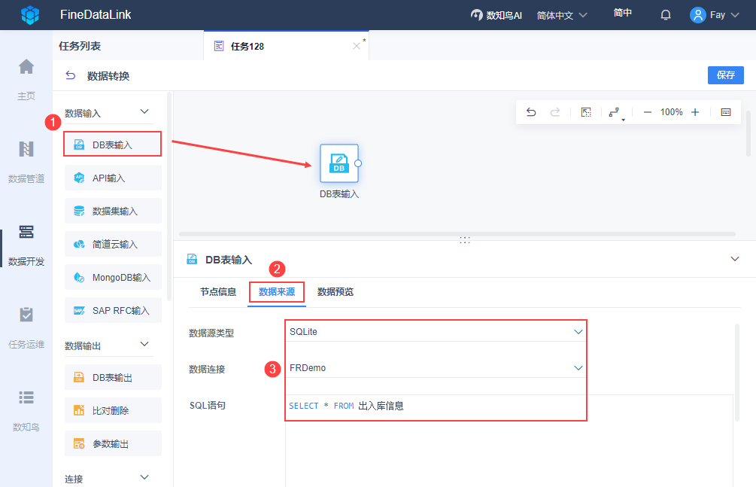This screenshot has height=487, width=756.
Task: Open the 数知鸟AI assistant
Action: click(496, 14)
